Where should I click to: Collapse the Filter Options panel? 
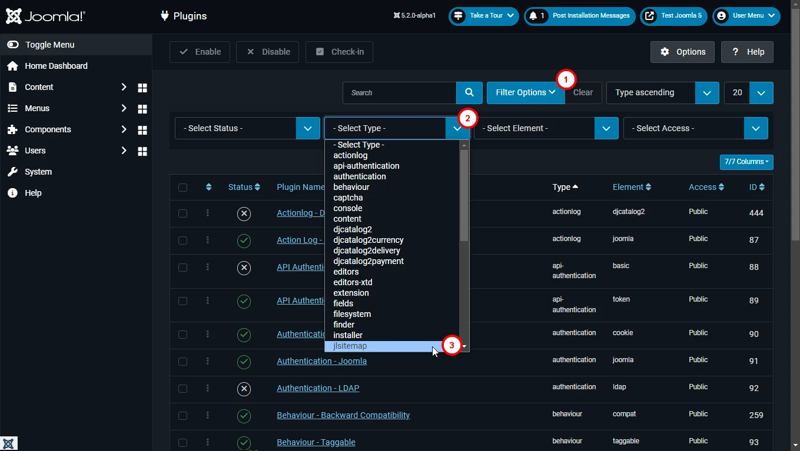(525, 92)
